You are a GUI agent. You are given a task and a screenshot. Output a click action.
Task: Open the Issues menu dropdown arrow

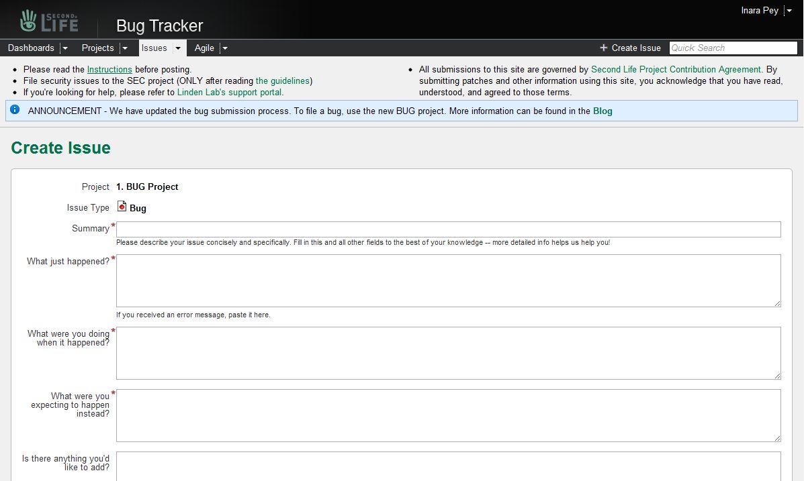click(178, 48)
